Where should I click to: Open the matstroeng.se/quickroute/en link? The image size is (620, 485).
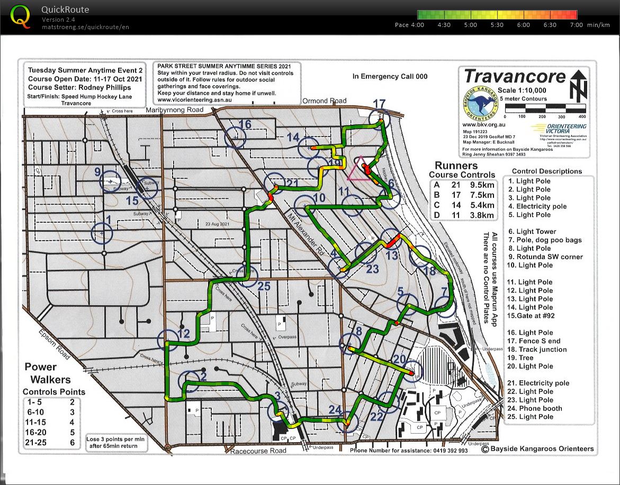point(85,27)
